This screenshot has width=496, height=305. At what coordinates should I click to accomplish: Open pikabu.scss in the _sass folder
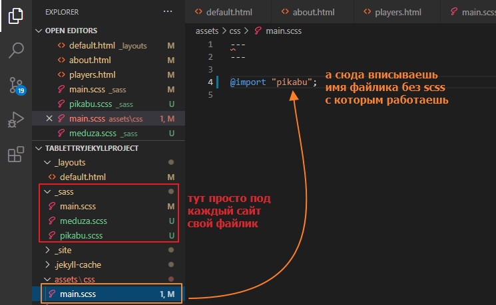tap(82, 235)
